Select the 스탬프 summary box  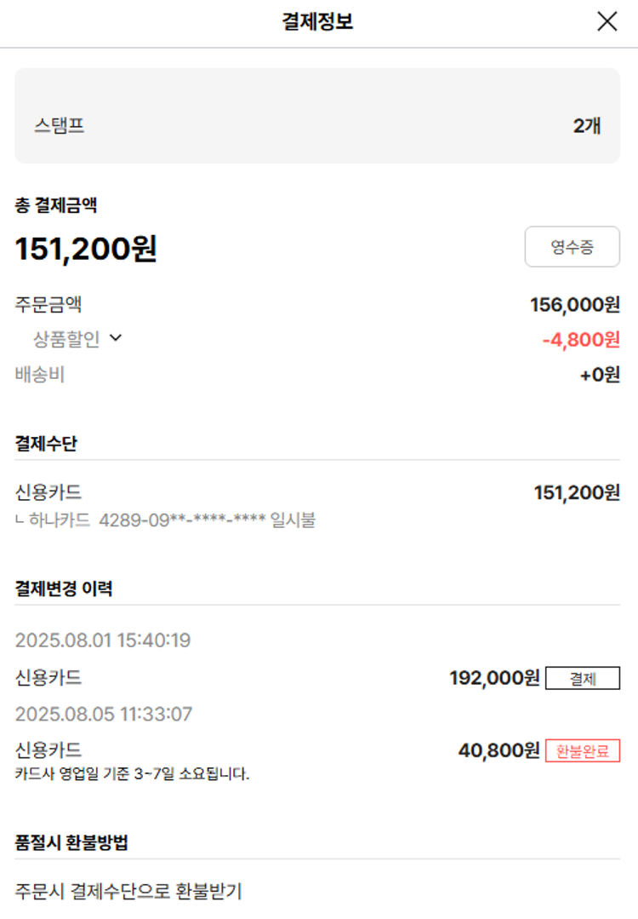pyautogui.click(x=316, y=116)
